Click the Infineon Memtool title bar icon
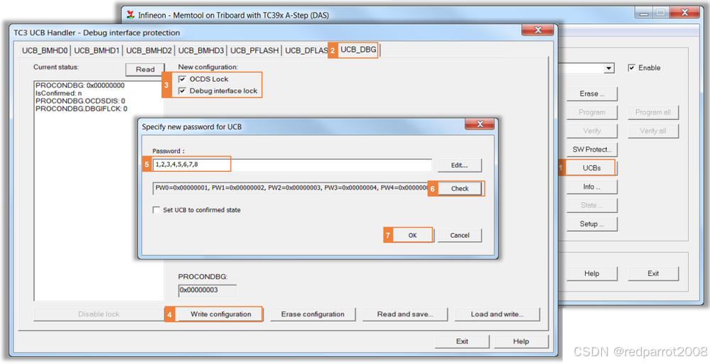 [x=131, y=14]
